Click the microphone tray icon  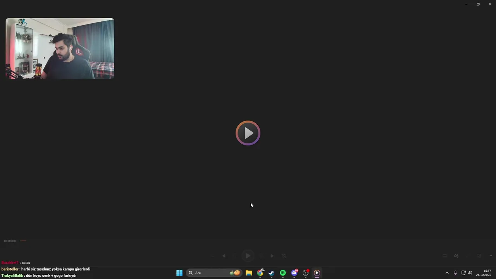click(455, 273)
